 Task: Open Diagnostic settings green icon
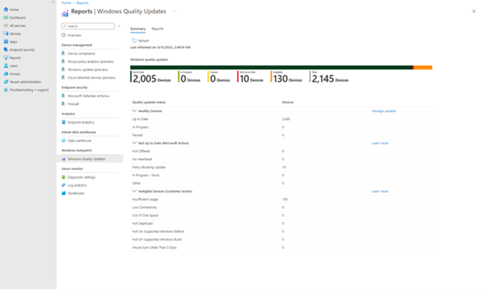tap(63, 177)
